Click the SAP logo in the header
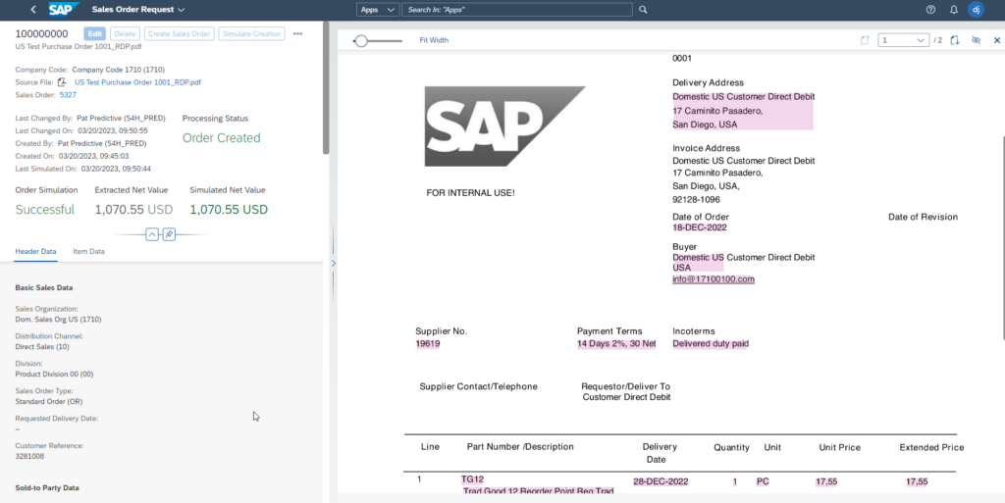 pos(64,9)
